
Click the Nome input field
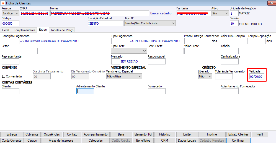[x=100, y=13]
